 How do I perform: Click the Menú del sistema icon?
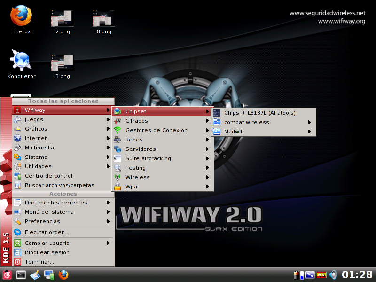coord(17,212)
